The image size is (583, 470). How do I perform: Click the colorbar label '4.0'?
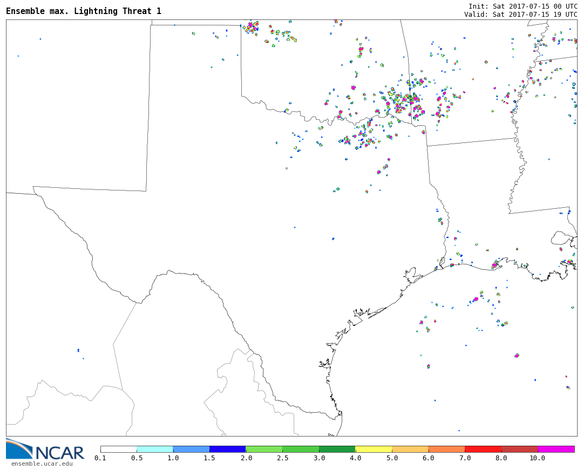(x=355, y=458)
